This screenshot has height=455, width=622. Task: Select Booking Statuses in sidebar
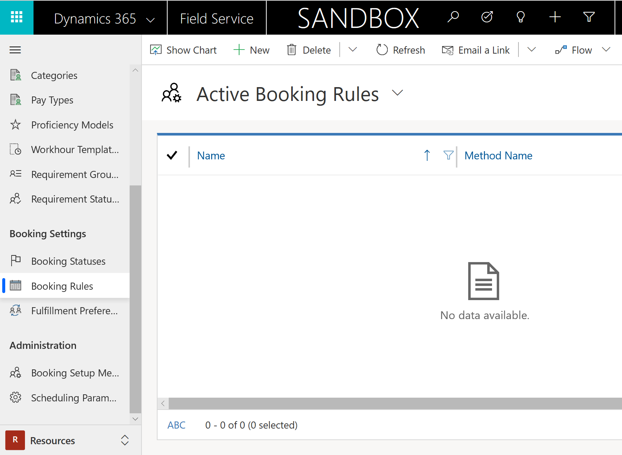pos(65,261)
